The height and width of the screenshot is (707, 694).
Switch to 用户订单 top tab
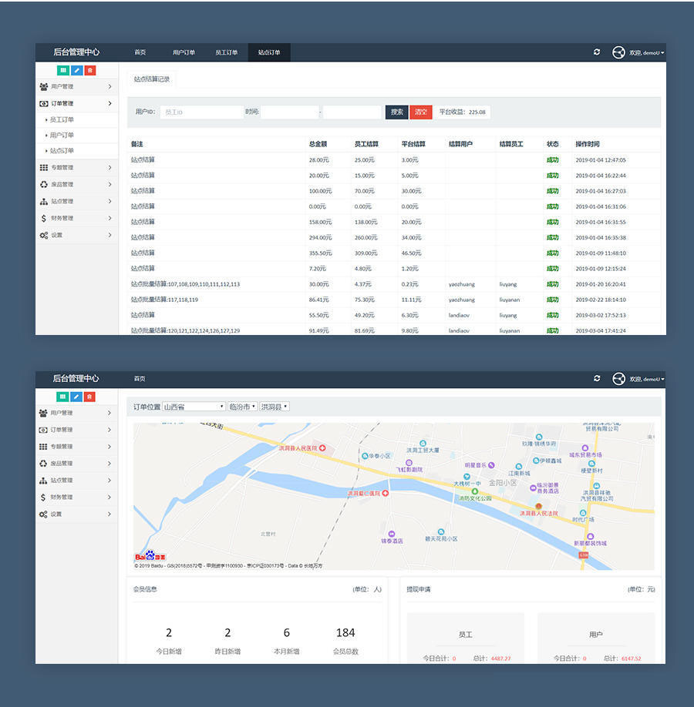click(184, 52)
